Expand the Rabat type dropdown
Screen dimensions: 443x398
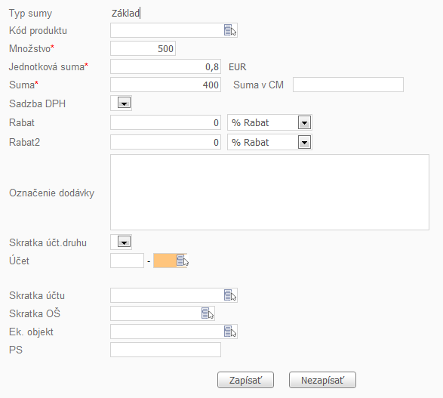point(305,122)
